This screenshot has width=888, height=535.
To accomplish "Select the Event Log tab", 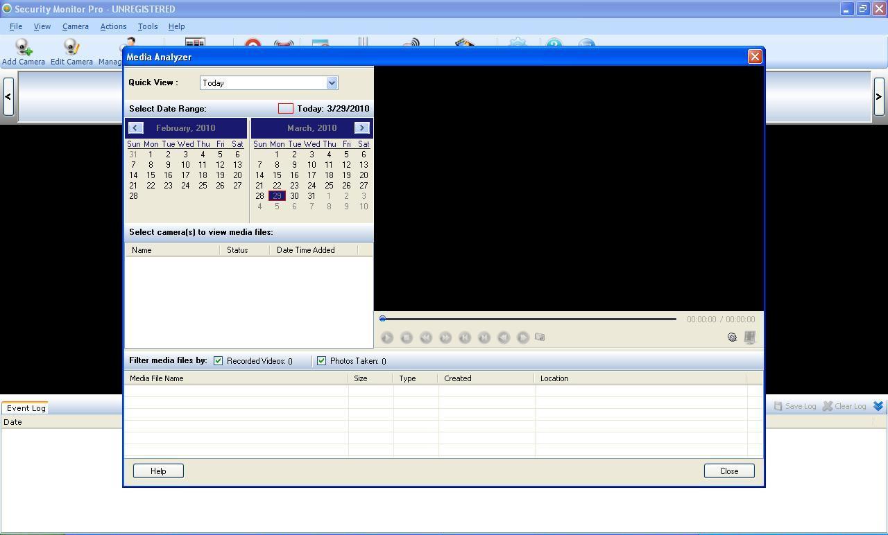I will click(26, 408).
